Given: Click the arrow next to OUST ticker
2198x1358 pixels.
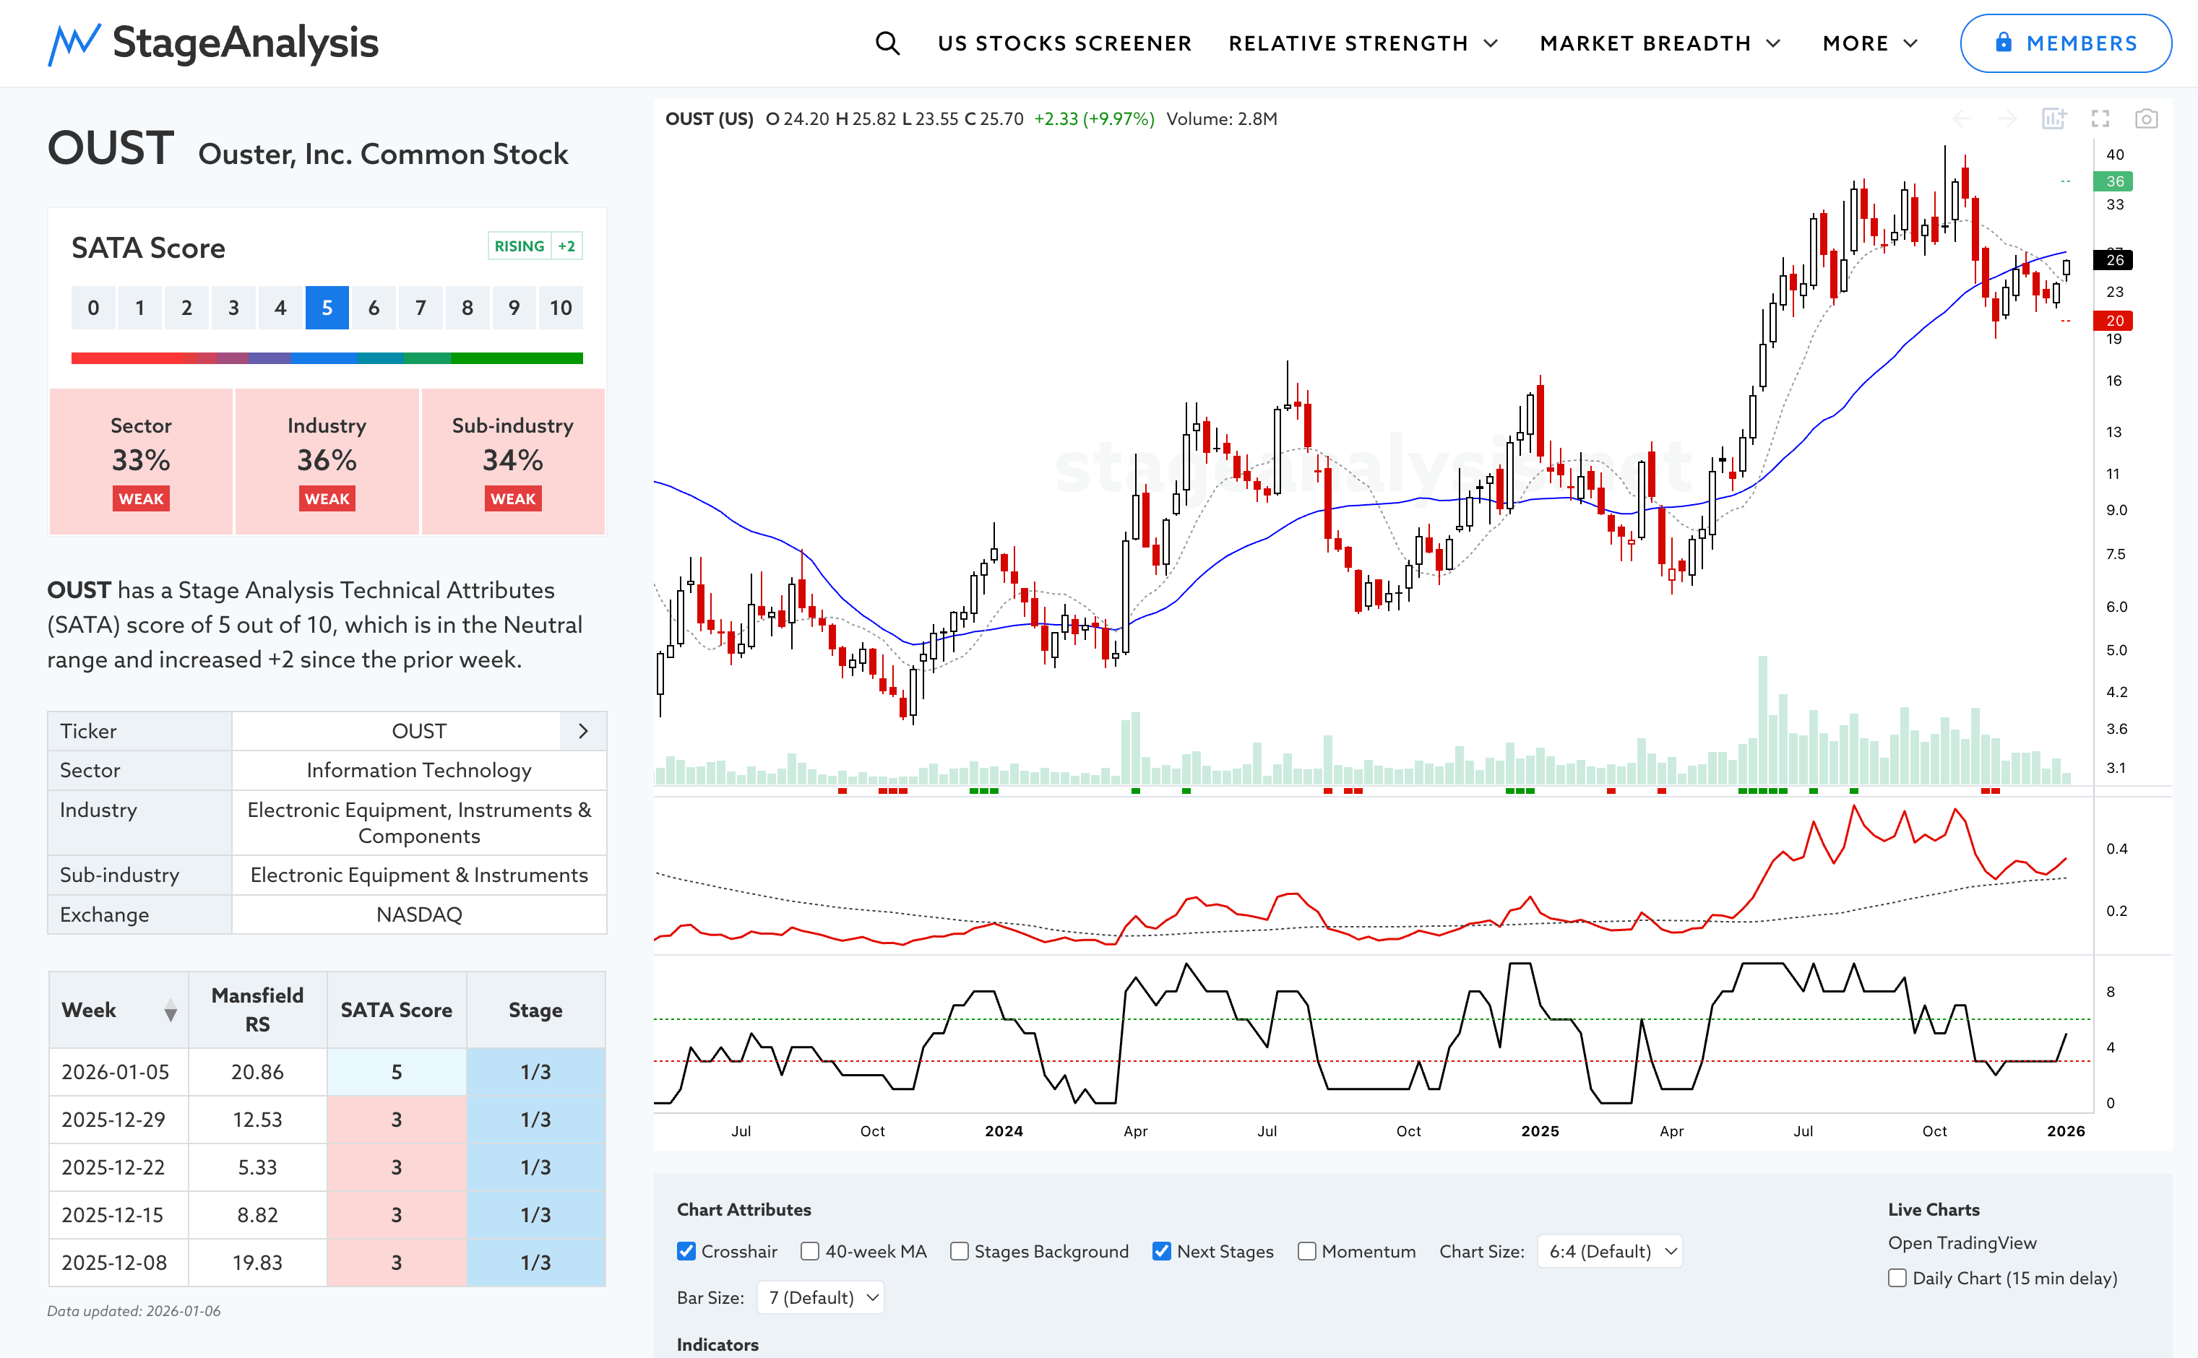Looking at the screenshot, I should (583, 731).
